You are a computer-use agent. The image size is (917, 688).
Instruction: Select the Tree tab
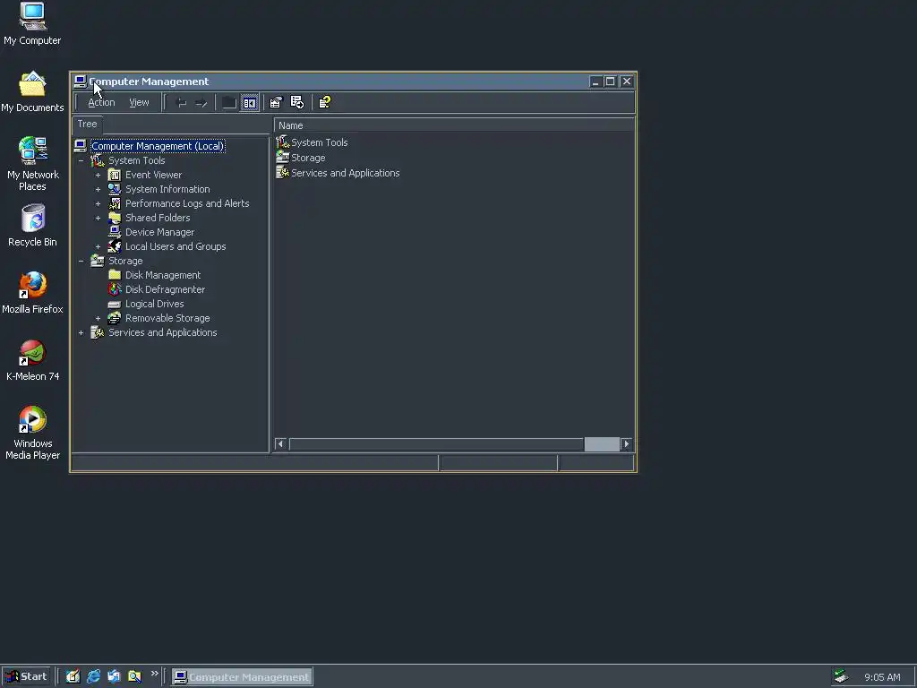pos(87,124)
